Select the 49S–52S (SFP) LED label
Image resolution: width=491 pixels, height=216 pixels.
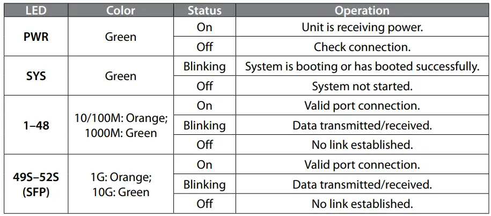click(36, 184)
